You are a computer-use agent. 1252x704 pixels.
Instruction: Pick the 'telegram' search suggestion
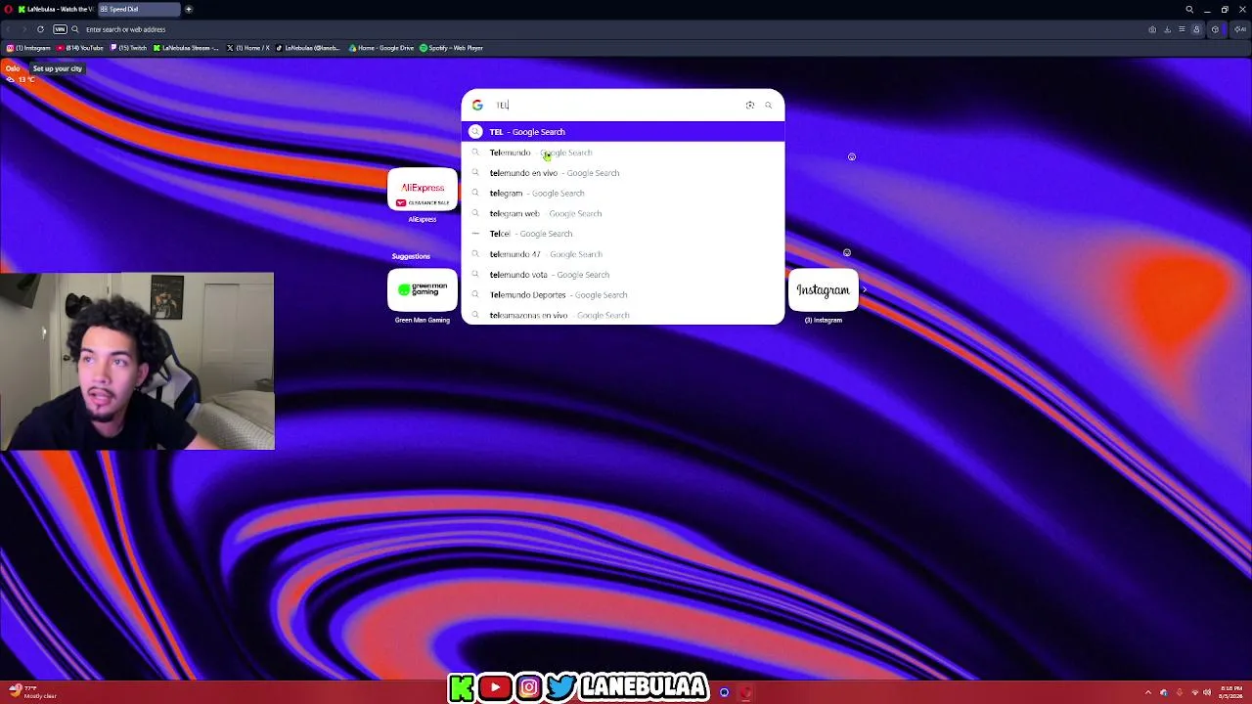point(623,193)
